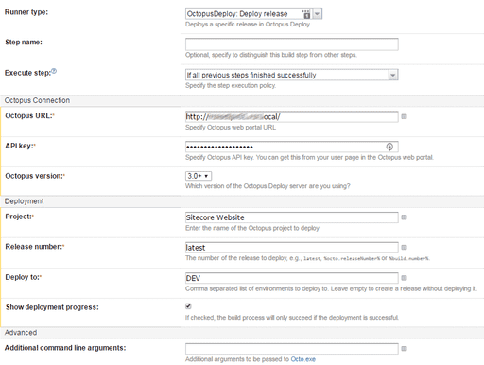Click the parameter icon beside Project field

point(404,217)
